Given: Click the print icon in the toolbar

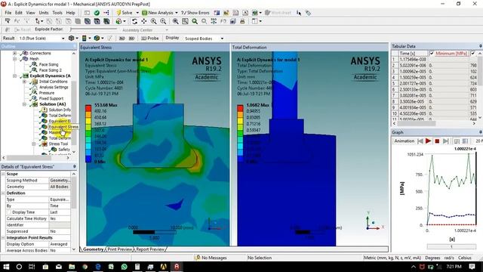Looking at the screenshot, I should coord(242,21).
